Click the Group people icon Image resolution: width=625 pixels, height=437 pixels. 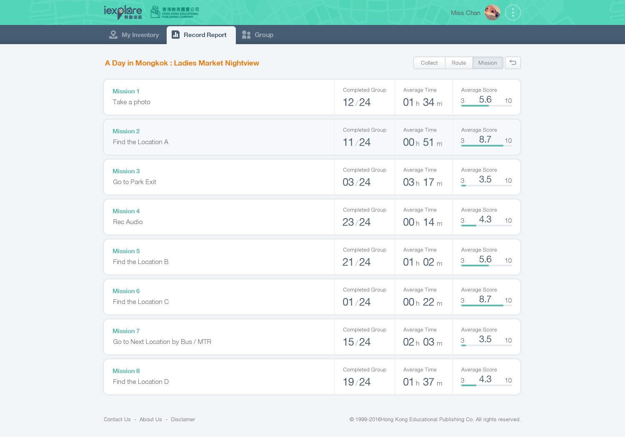(246, 35)
